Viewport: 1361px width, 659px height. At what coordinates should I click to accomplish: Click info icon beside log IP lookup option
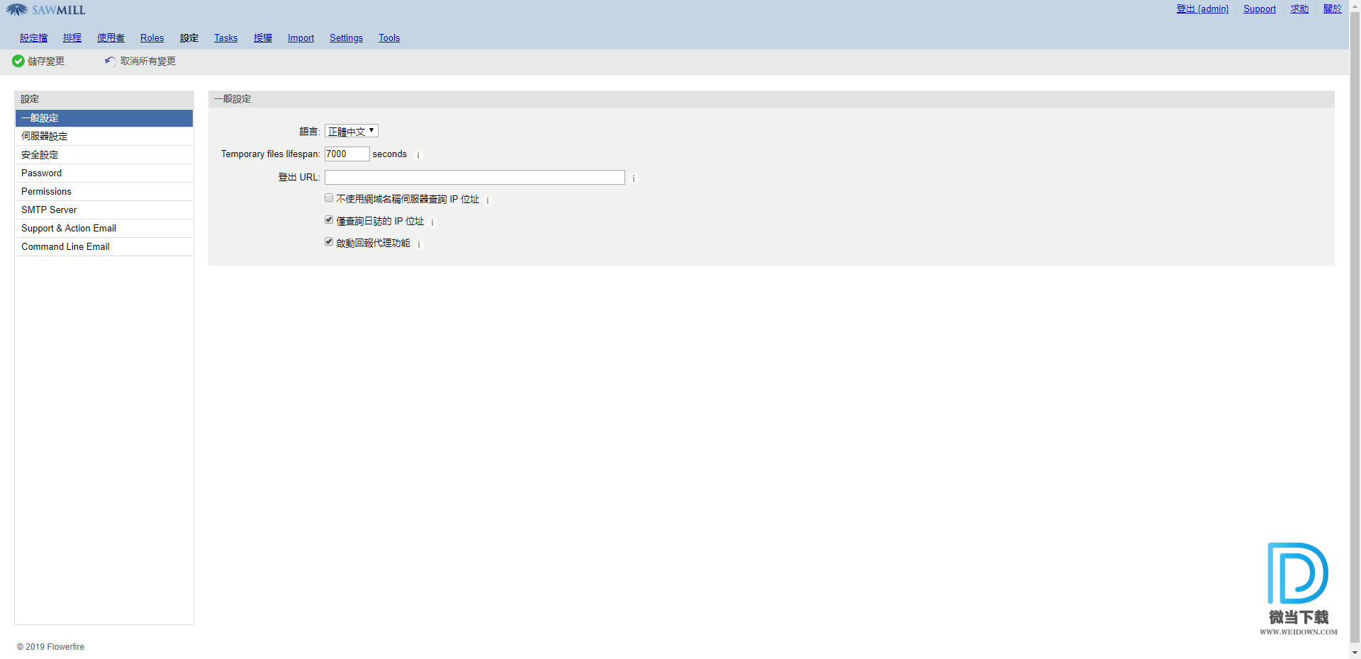(x=432, y=222)
